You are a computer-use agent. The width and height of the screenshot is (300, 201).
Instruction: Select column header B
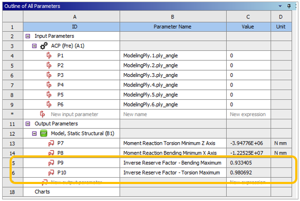tap(173, 17)
